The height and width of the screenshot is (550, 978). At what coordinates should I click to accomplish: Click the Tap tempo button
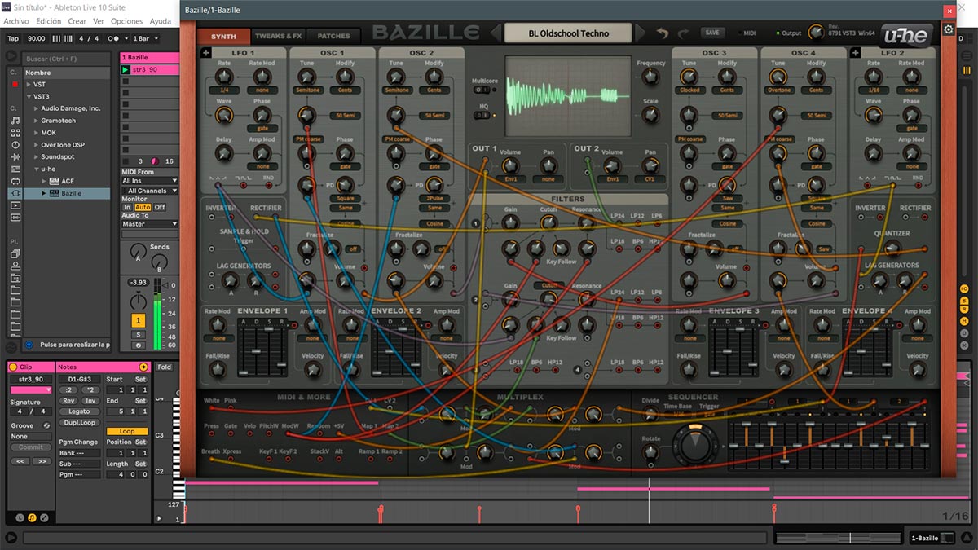pos(13,38)
